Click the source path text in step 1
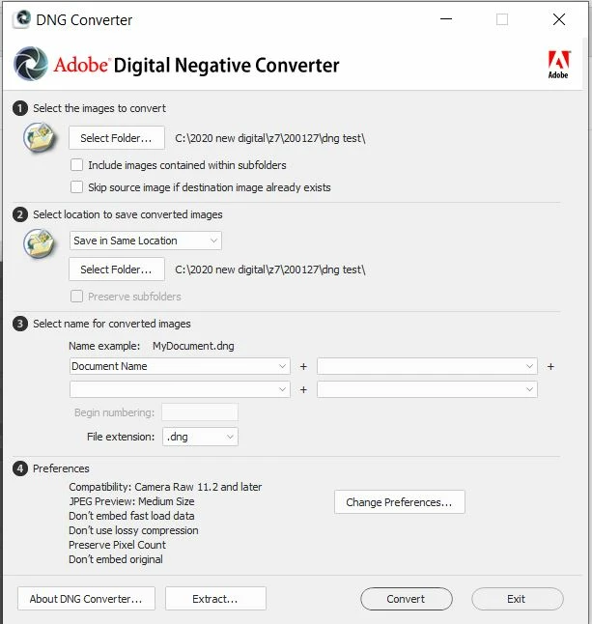592x624 pixels. pyautogui.click(x=270, y=138)
